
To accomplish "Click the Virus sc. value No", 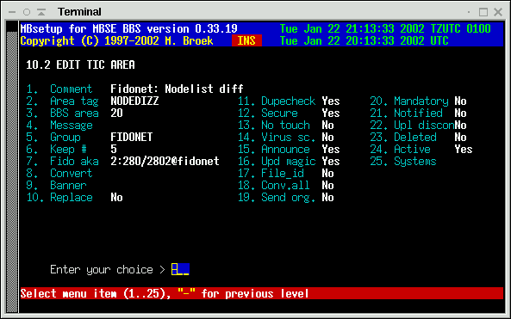I will pos(327,138).
